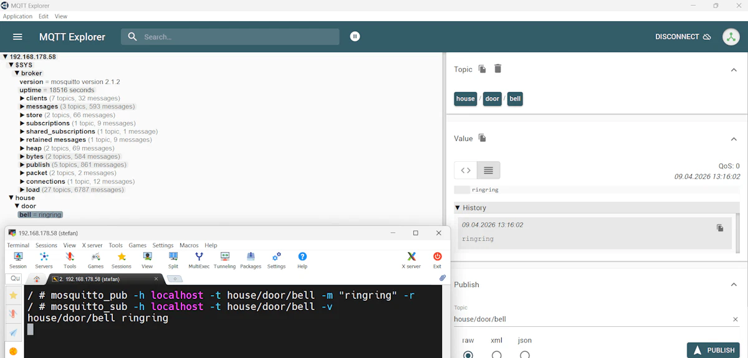Open the Macros menu
Viewport: 748px width, 358px height.
pos(189,245)
